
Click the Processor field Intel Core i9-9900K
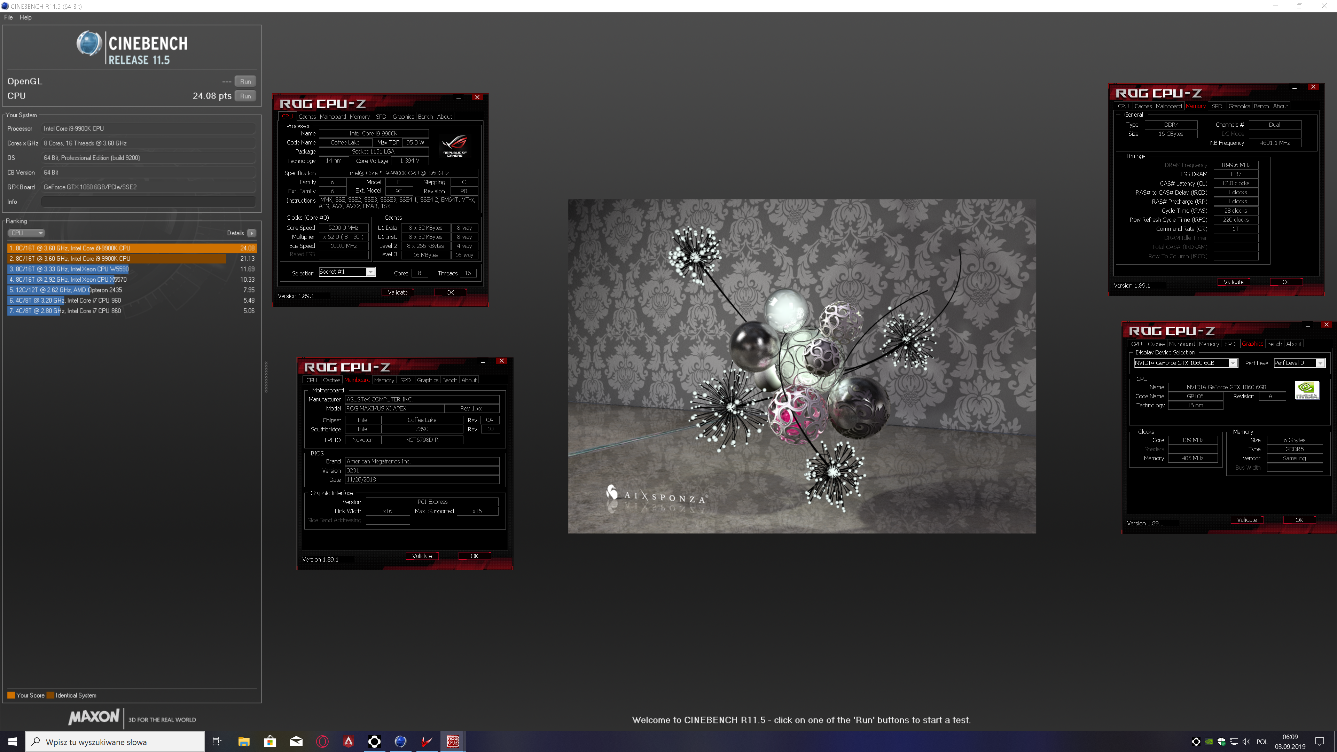pyautogui.click(x=148, y=129)
